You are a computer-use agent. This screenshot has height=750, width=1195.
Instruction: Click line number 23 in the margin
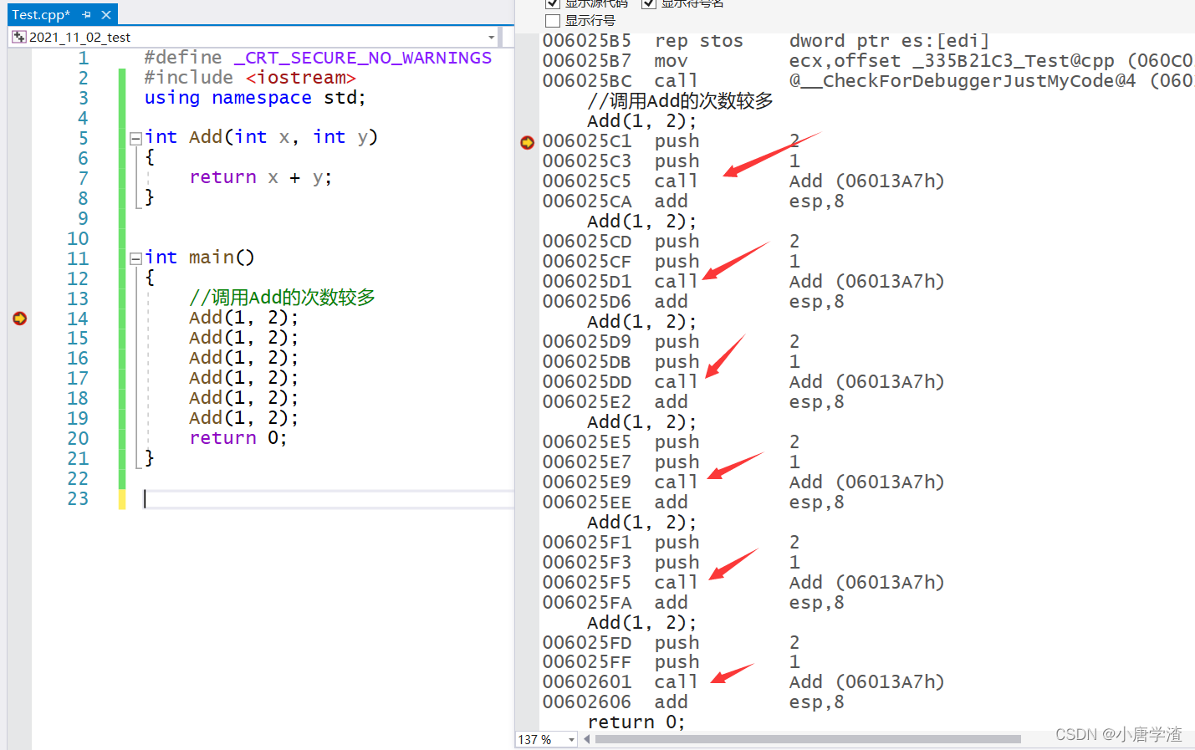[78, 498]
